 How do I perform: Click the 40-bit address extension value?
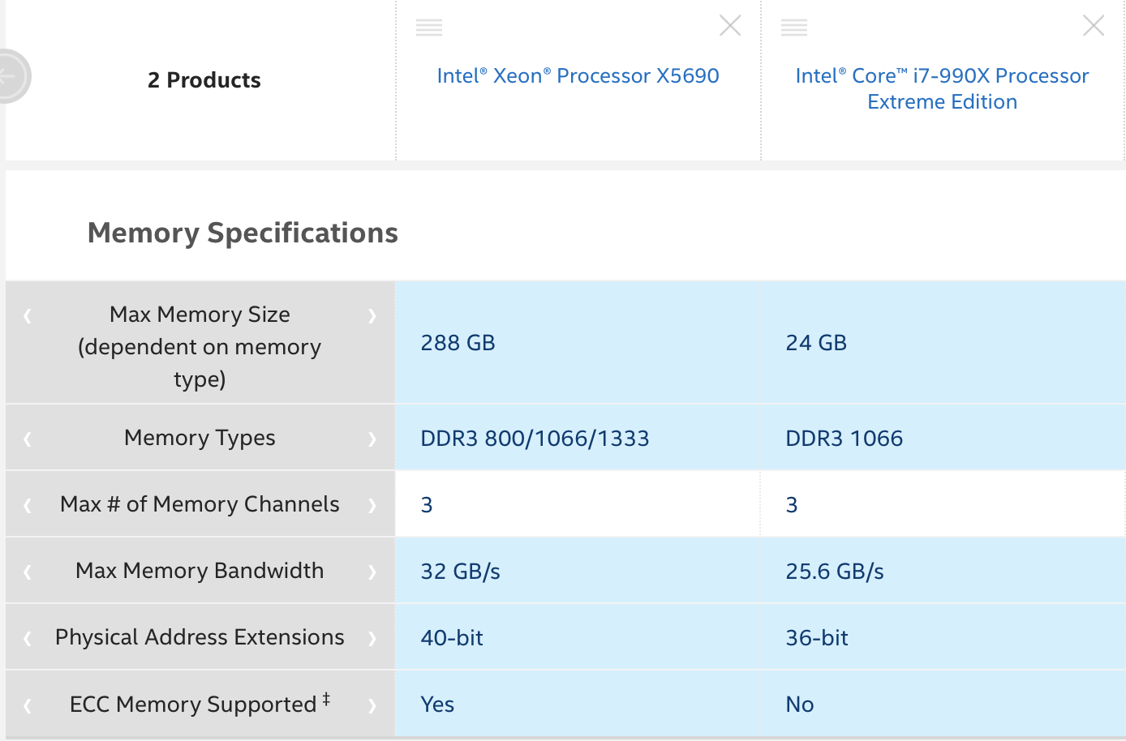(452, 638)
